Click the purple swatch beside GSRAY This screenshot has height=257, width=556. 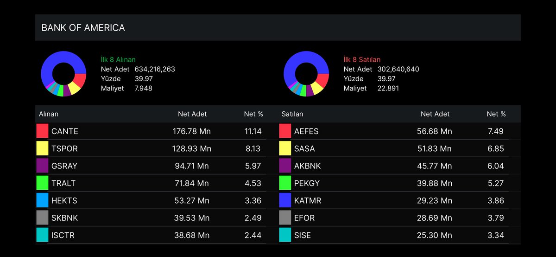(x=42, y=166)
